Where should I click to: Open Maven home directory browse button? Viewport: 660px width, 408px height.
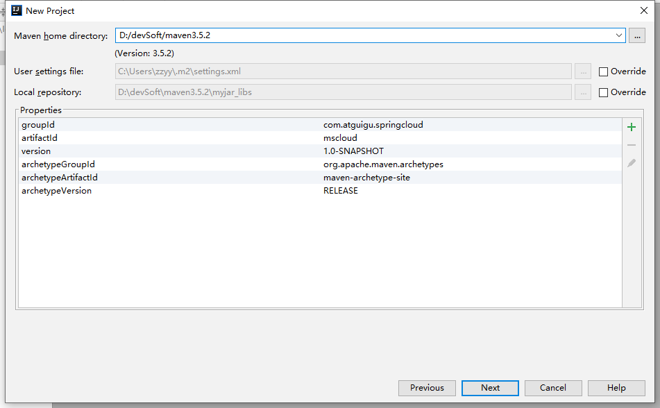click(x=637, y=36)
